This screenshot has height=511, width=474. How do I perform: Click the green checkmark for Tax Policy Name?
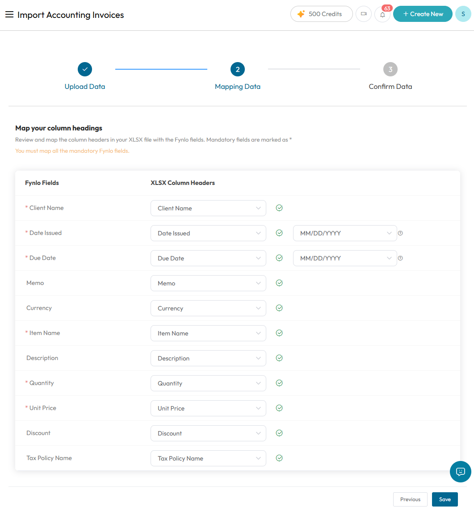tap(279, 458)
